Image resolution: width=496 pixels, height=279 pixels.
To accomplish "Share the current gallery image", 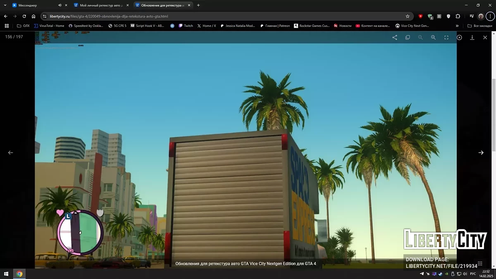I will tap(395, 37).
